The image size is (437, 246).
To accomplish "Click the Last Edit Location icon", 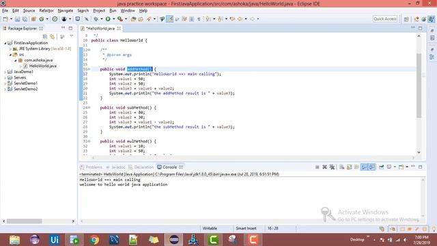I will (x=232, y=19).
